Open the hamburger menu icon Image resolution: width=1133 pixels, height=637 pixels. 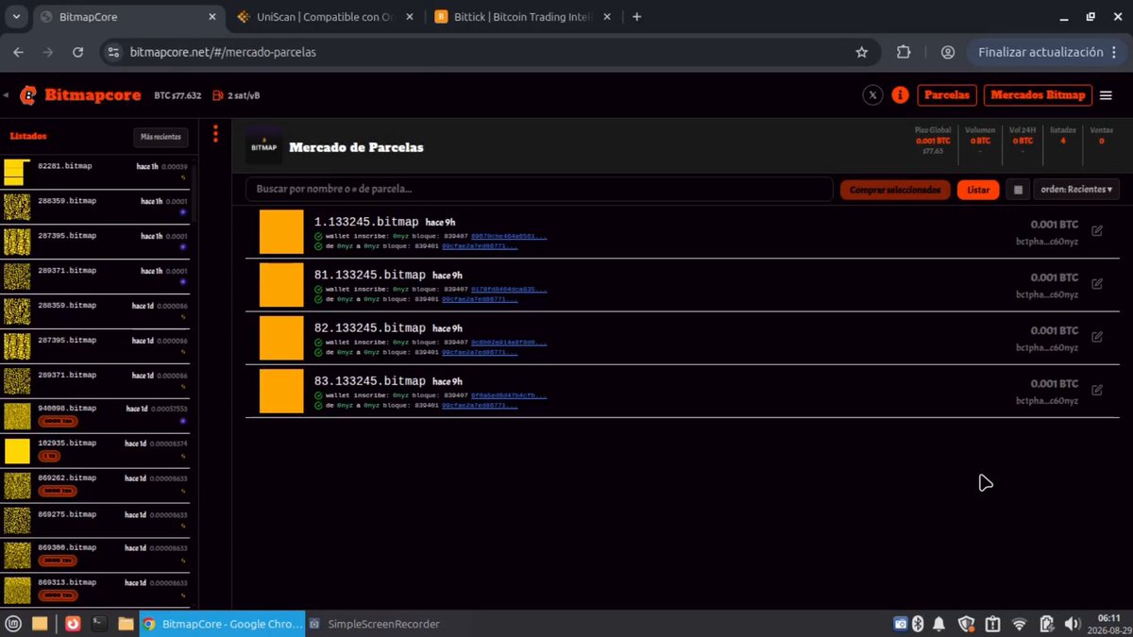point(1106,95)
